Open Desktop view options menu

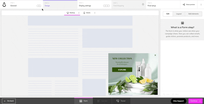tap(79, 13)
